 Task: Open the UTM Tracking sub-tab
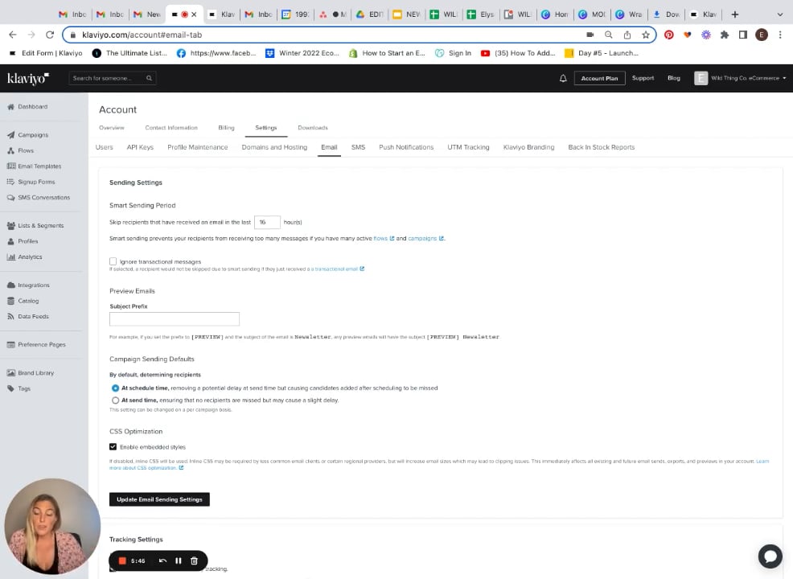(468, 147)
